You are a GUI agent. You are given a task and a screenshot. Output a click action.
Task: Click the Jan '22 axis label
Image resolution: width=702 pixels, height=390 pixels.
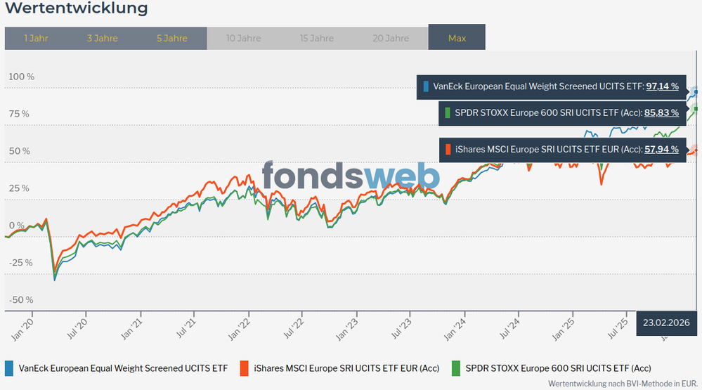click(239, 330)
